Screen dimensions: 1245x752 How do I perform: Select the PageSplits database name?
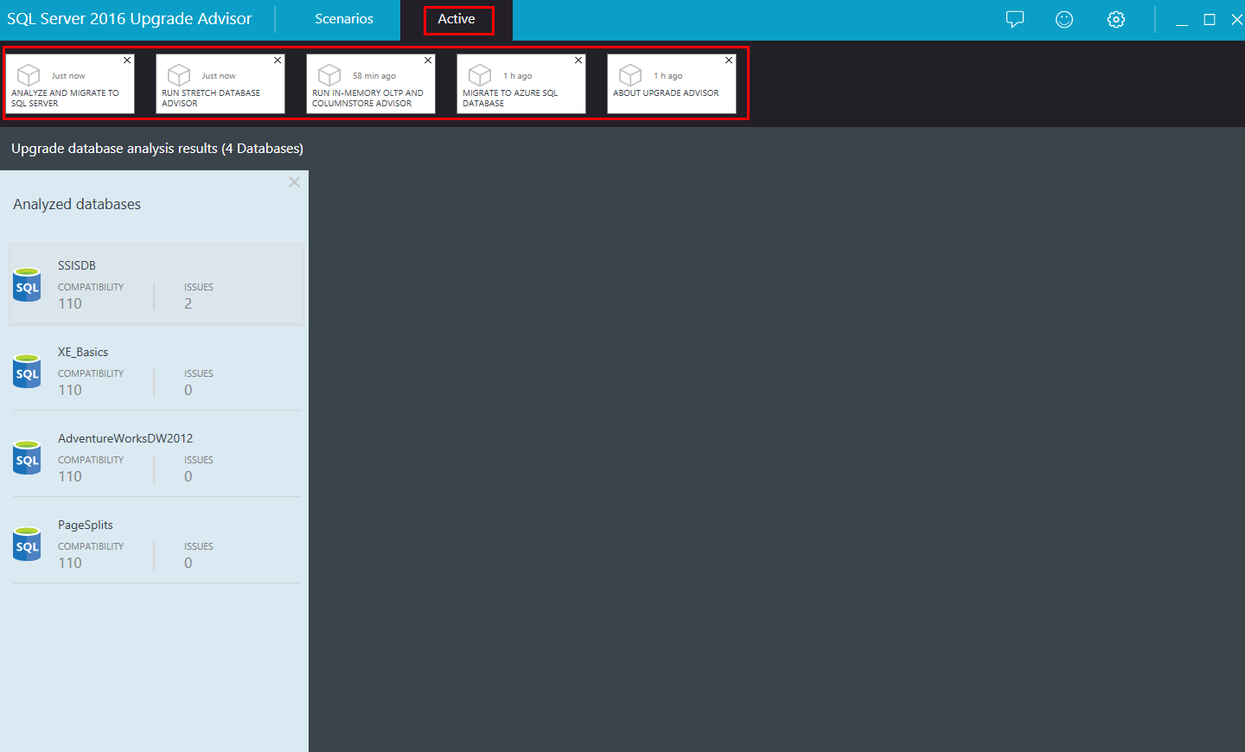86,525
